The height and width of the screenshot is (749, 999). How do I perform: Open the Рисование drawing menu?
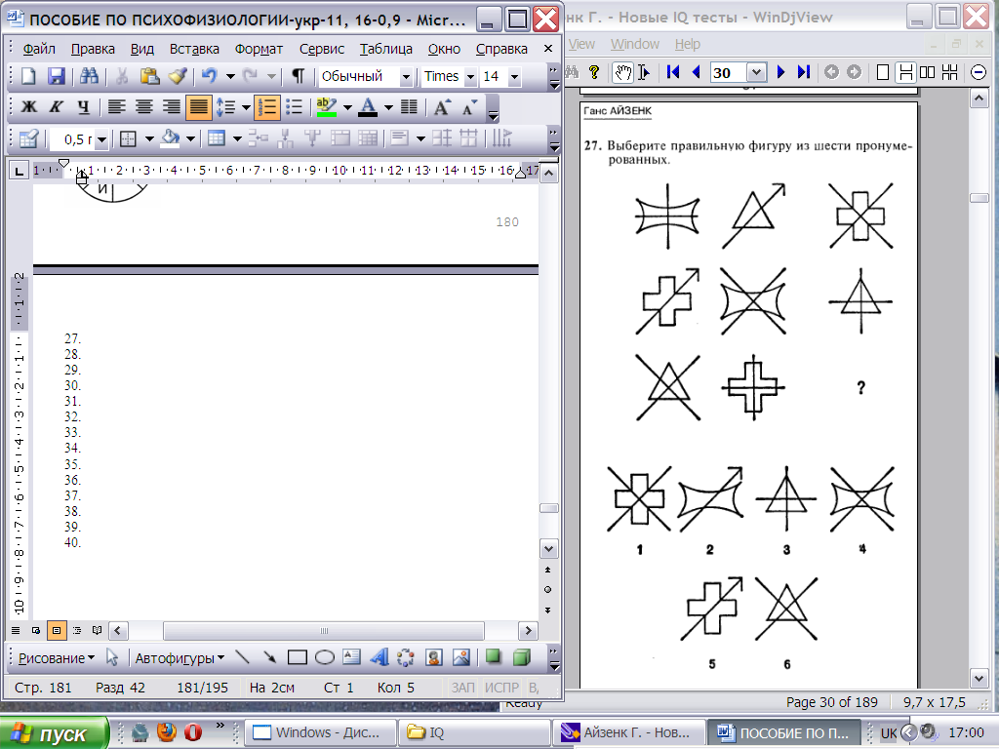pos(56,658)
